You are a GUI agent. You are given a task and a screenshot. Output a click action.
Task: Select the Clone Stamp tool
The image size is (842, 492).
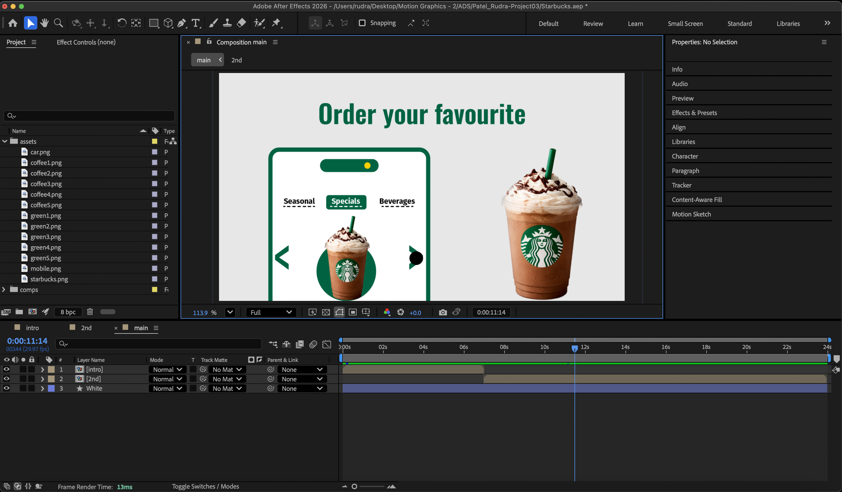pyautogui.click(x=227, y=23)
